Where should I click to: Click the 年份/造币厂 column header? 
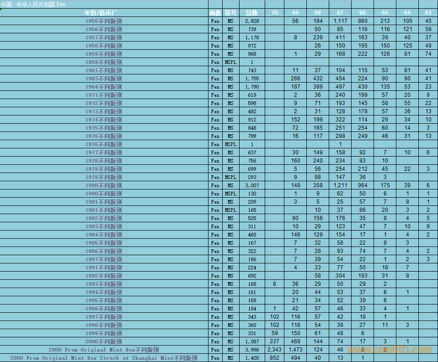(x=103, y=12)
